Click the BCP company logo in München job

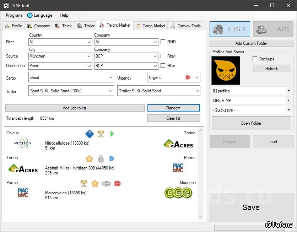178,193
